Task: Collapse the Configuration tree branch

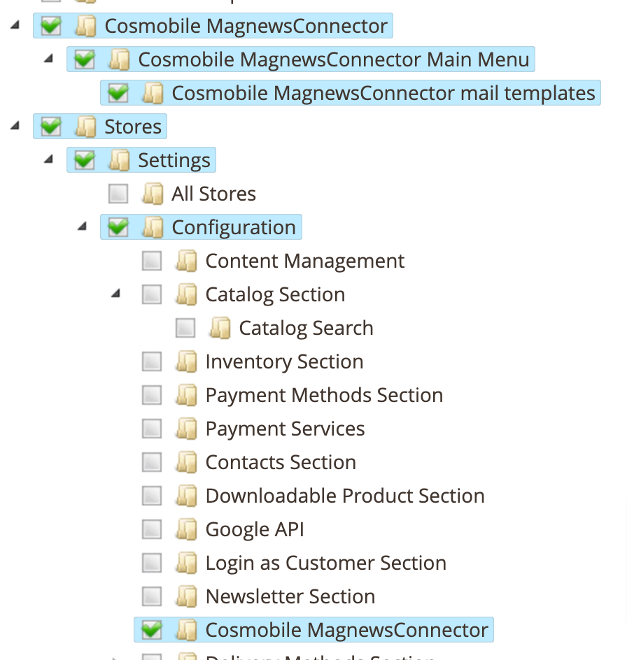Action: point(82,227)
